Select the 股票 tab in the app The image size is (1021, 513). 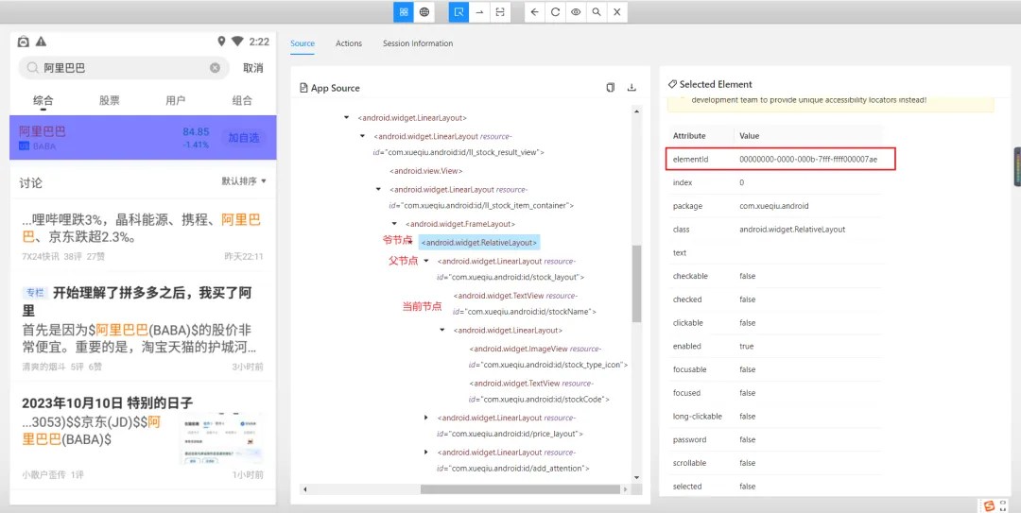click(x=110, y=101)
